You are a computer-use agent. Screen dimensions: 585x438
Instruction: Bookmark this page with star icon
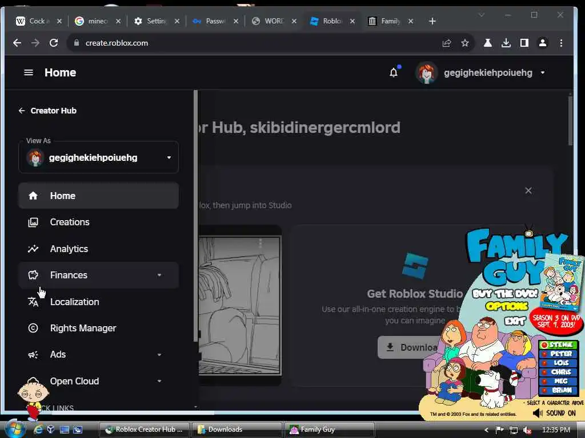(465, 43)
